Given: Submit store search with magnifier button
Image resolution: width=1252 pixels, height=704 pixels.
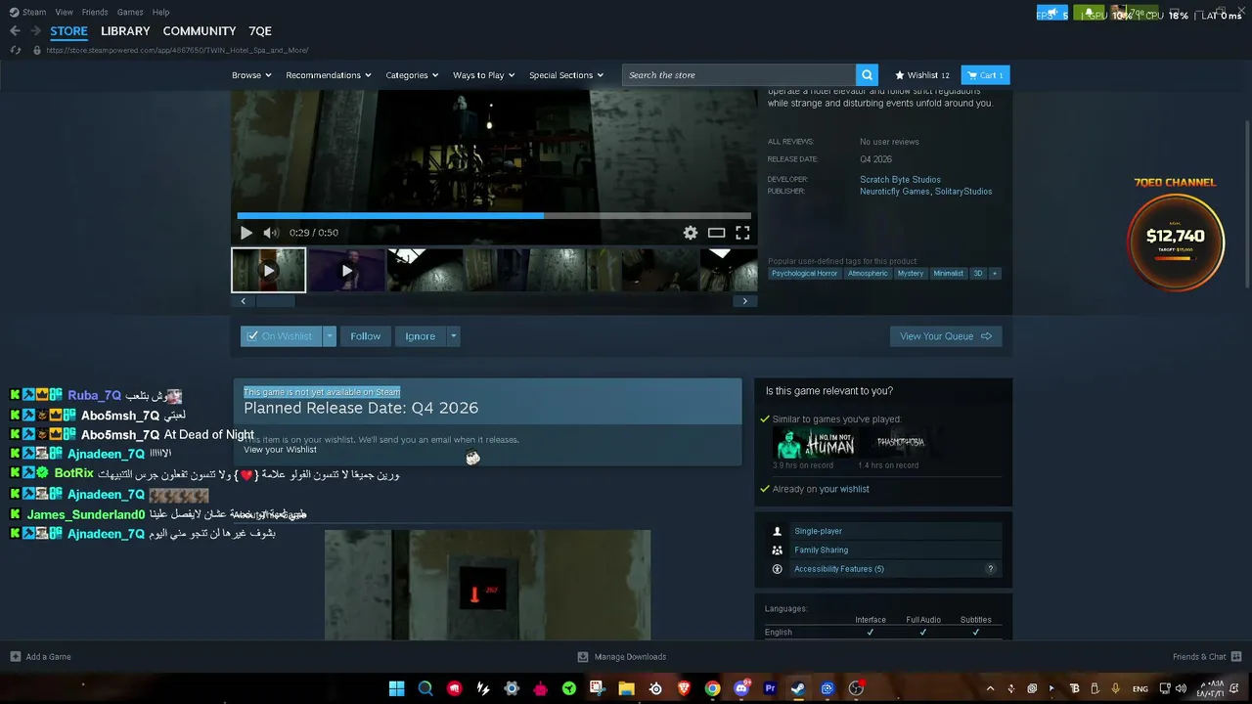Looking at the screenshot, I should (x=867, y=75).
